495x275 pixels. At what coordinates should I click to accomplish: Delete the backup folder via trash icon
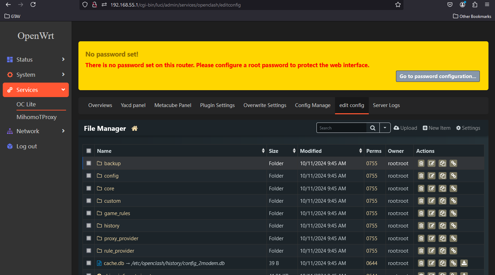tap(421, 163)
